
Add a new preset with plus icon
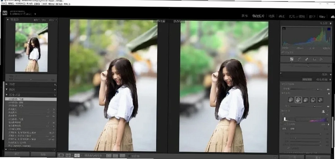pyautogui.click(x=55, y=85)
